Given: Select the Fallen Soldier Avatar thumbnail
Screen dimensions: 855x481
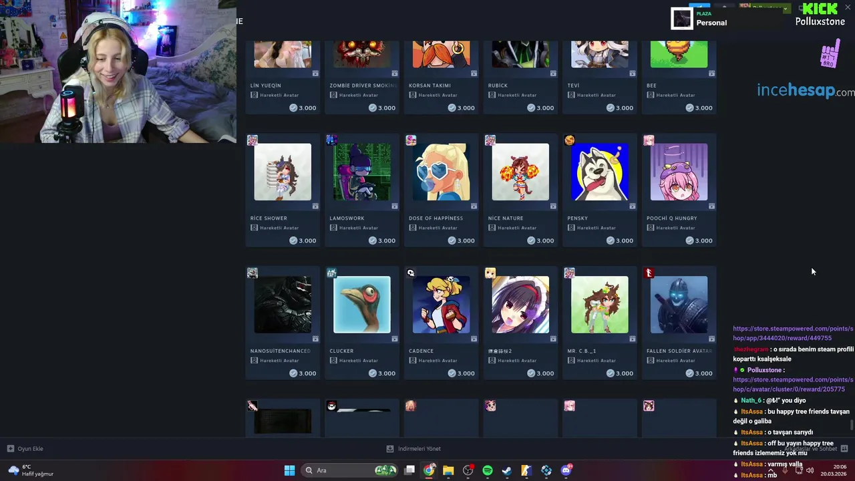Looking at the screenshot, I should coord(679,305).
